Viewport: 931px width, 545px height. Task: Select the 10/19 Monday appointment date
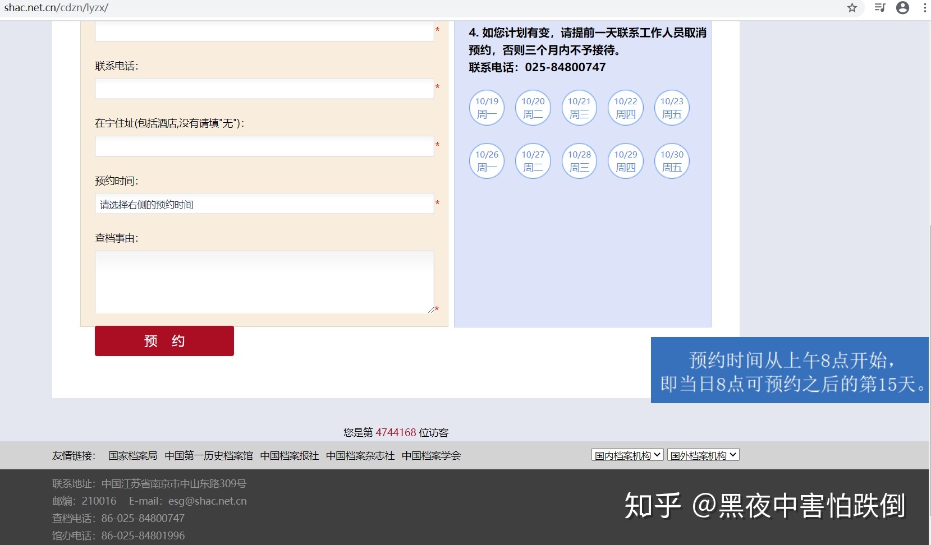click(487, 108)
